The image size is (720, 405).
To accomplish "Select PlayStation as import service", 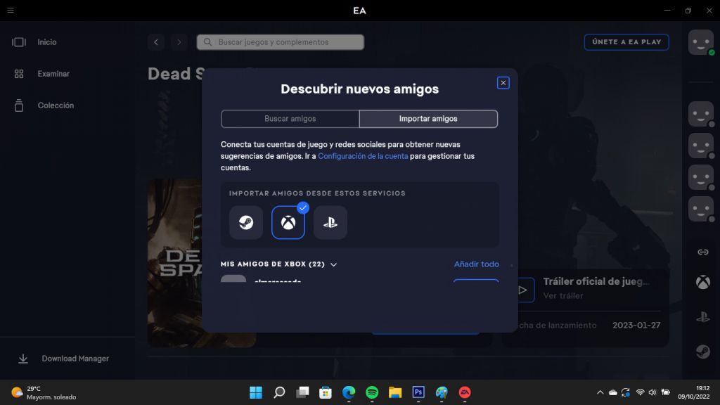I will pyautogui.click(x=330, y=222).
